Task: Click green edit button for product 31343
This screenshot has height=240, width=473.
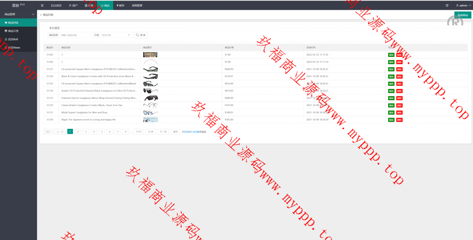Action: (391, 54)
